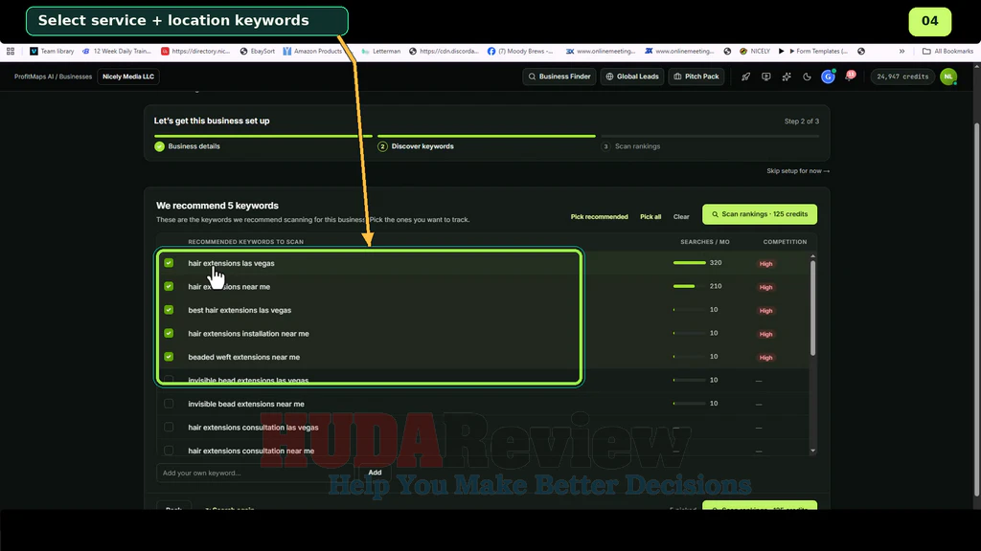
Task: Check 'invisible bead extensions near me' keyword
Action: tap(169, 404)
